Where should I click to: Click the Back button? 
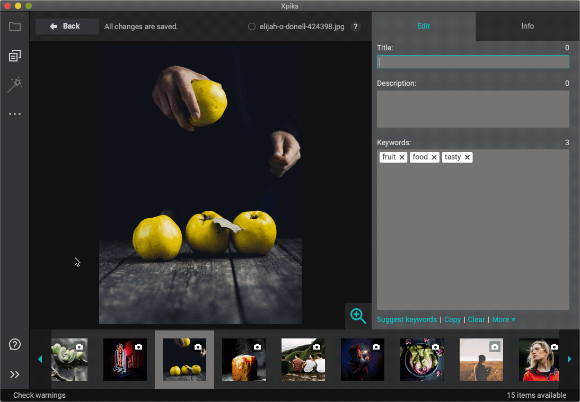67,26
